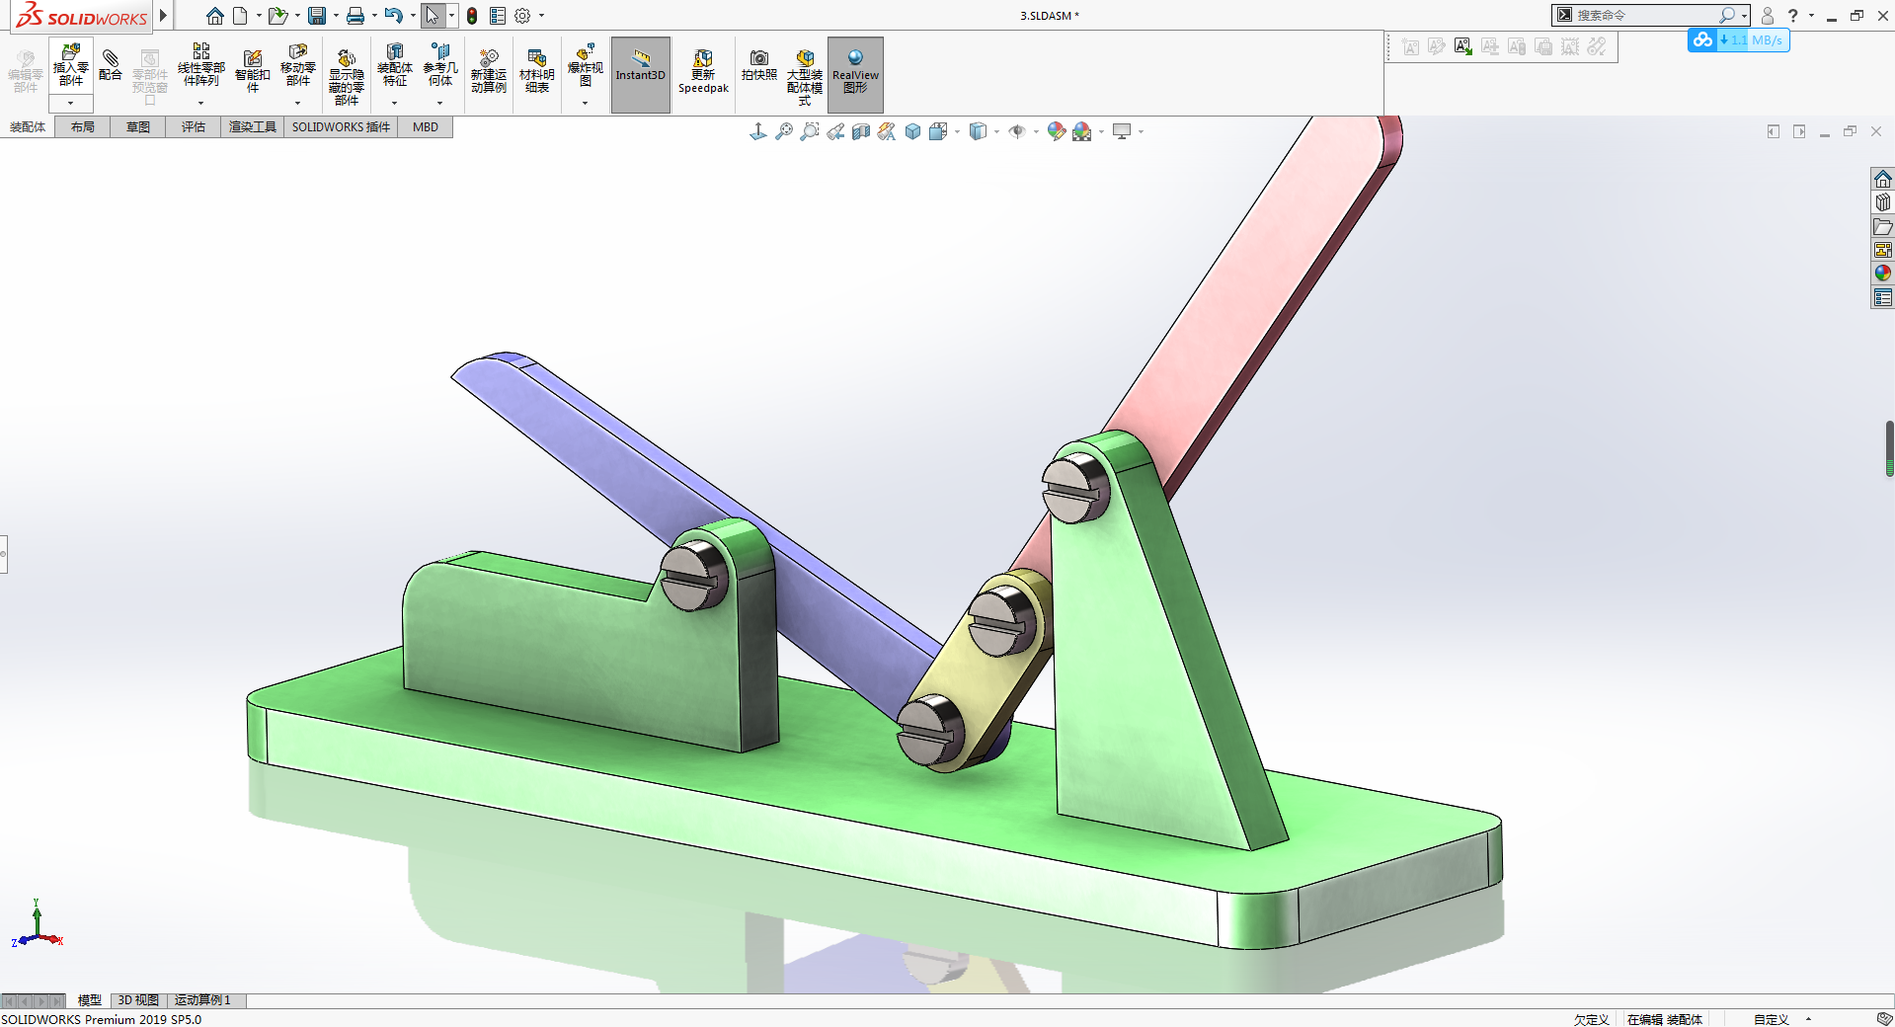Image resolution: width=1895 pixels, height=1027 pixels.
Task: Switch to the MBD tab
Action: pos(426,127)
